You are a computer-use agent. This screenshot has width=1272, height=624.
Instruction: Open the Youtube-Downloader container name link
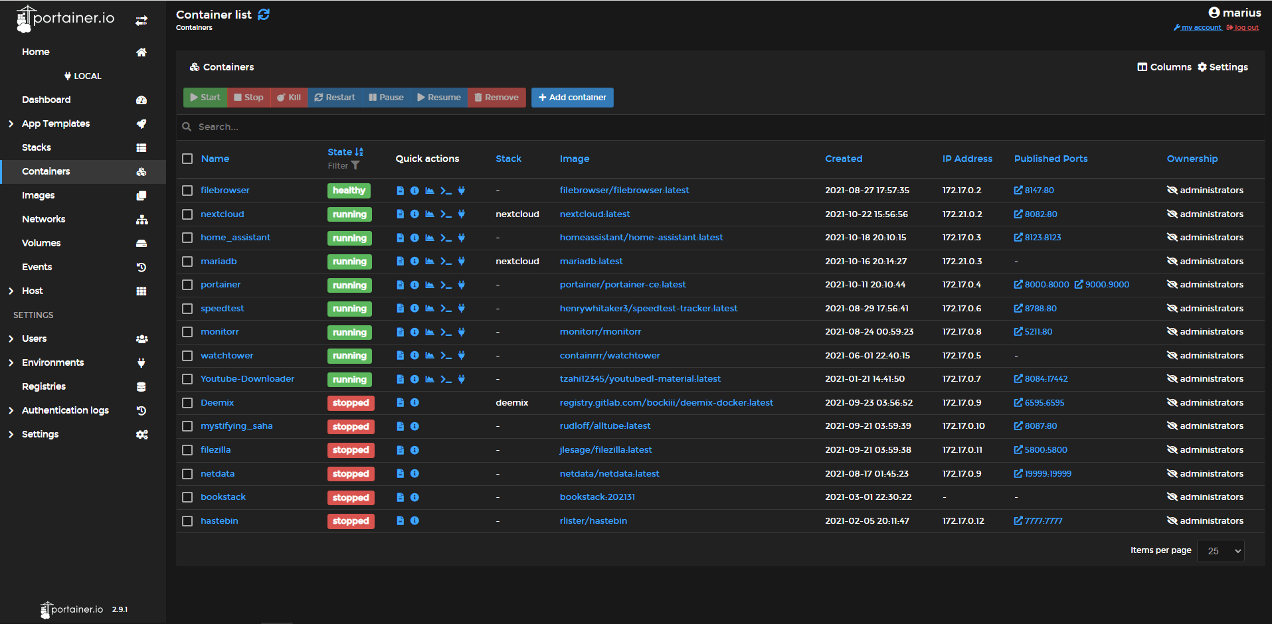pyautogui.click(x=247, y=379)
